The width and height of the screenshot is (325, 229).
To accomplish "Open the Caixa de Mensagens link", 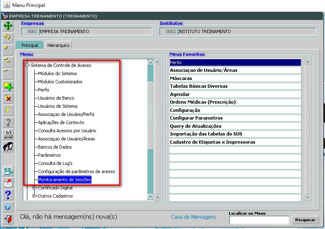I will coord(194,217).
